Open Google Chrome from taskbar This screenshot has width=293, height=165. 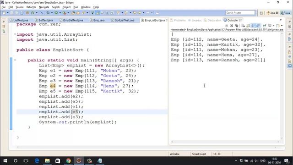tap(68, 161)
